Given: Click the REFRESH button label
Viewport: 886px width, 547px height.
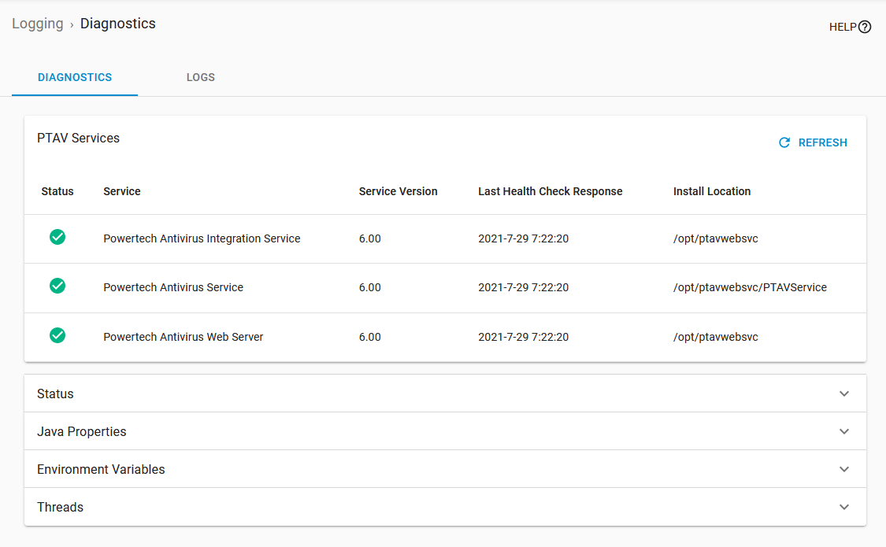Looking at the screenshot, I should pyautogui.click(x=823, y=142).
